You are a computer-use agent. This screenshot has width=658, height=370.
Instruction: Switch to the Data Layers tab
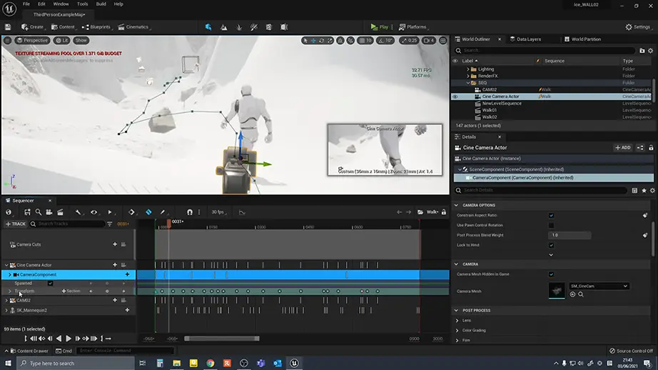(528, 39)
